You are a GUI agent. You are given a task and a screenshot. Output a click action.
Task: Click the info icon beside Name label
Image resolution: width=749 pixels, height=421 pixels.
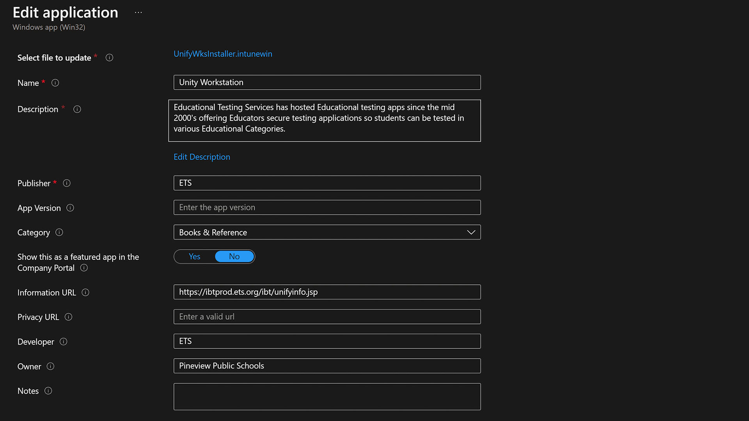tap(55, 83)
